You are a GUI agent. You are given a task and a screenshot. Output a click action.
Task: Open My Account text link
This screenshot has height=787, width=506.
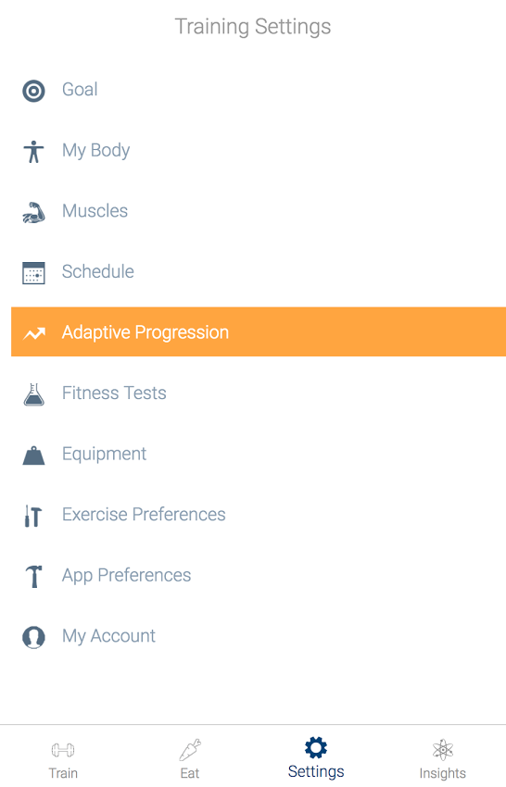pos(108,636)
